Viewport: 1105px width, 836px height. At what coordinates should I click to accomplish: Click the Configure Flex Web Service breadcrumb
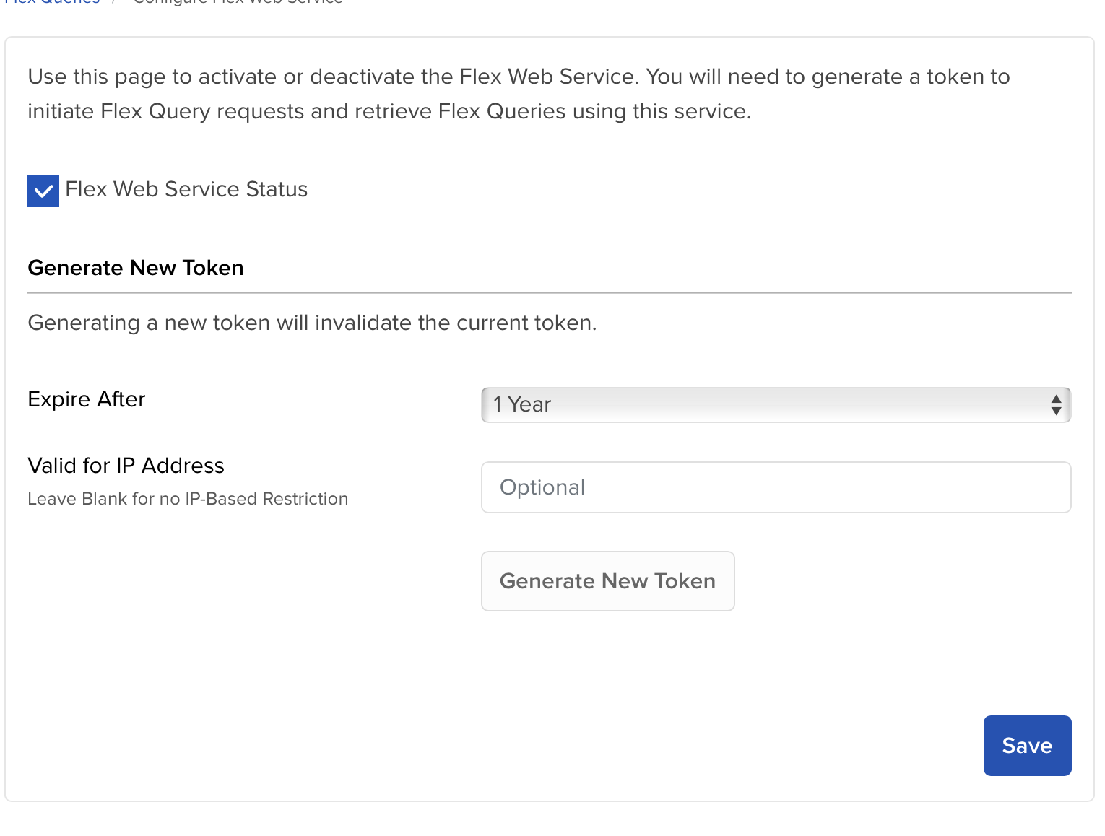(237, 3)
